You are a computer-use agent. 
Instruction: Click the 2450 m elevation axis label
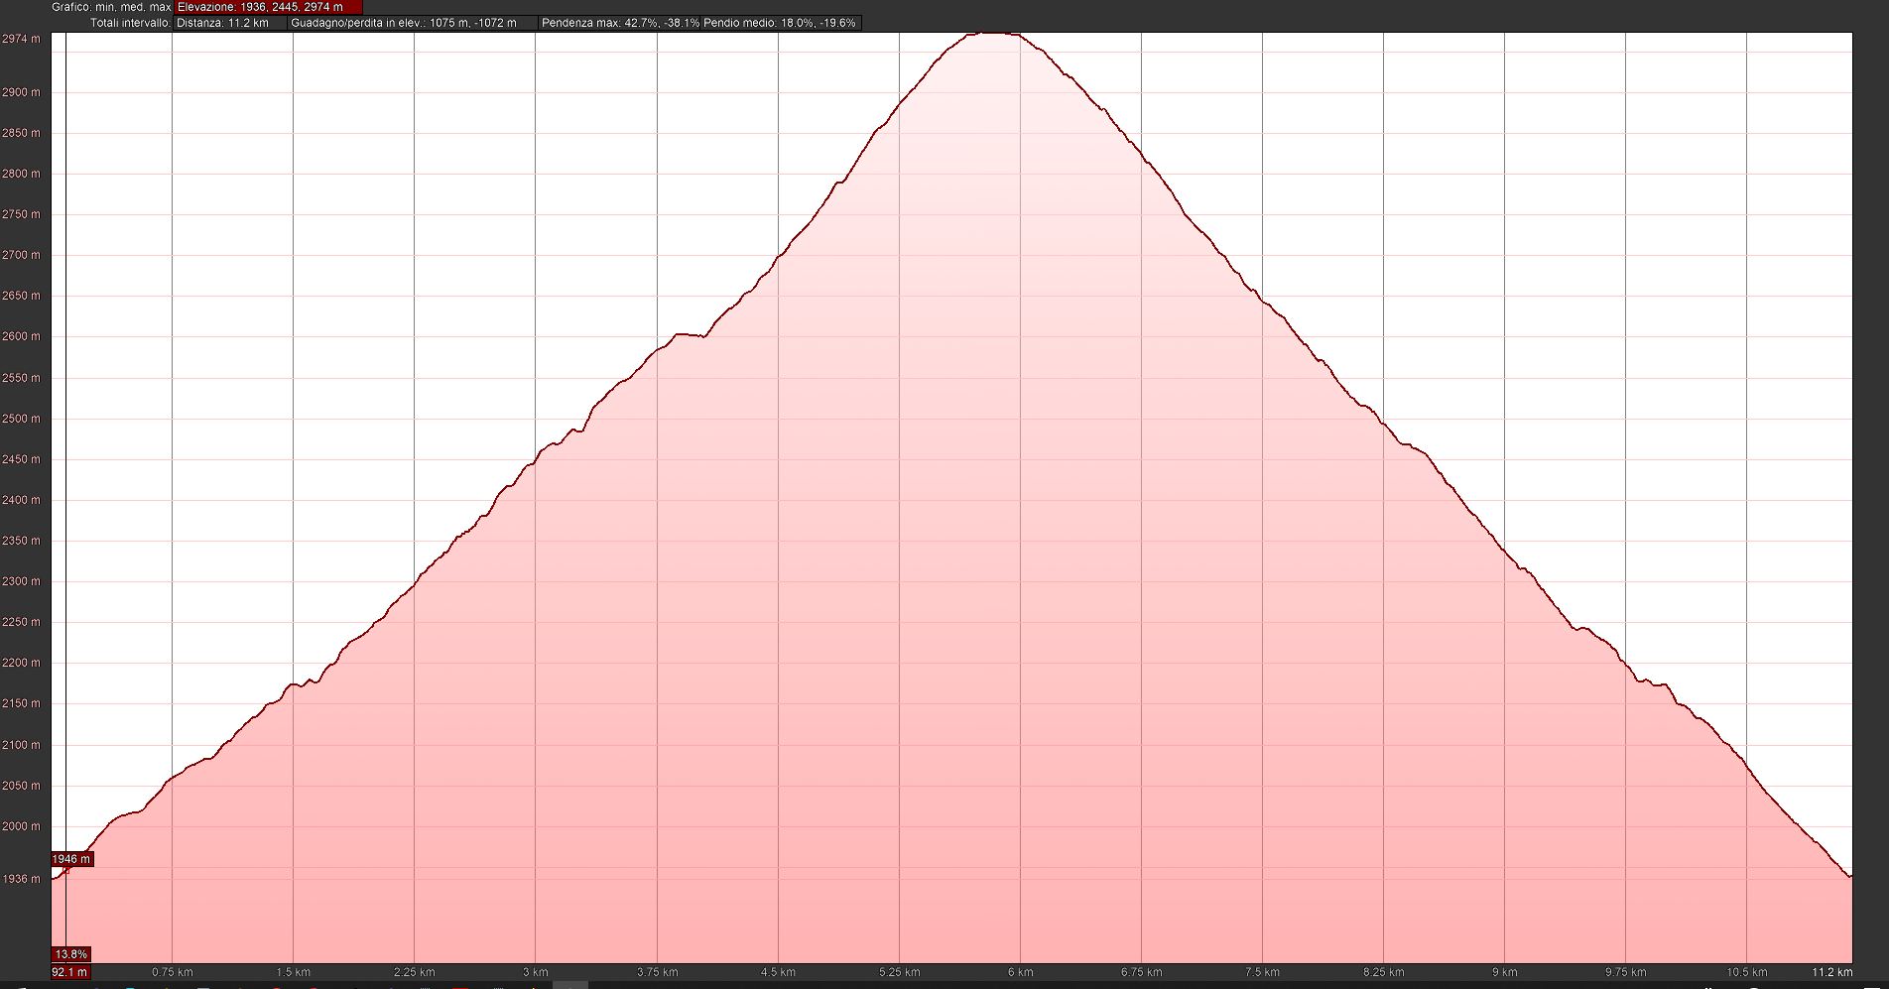22,459
